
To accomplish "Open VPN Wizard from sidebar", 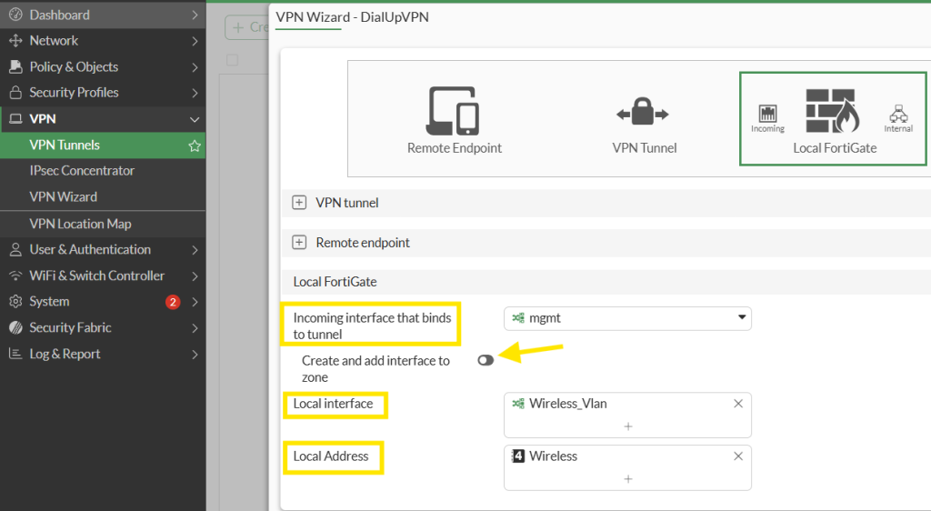I will pyautogui.click(x=64, y=197).
